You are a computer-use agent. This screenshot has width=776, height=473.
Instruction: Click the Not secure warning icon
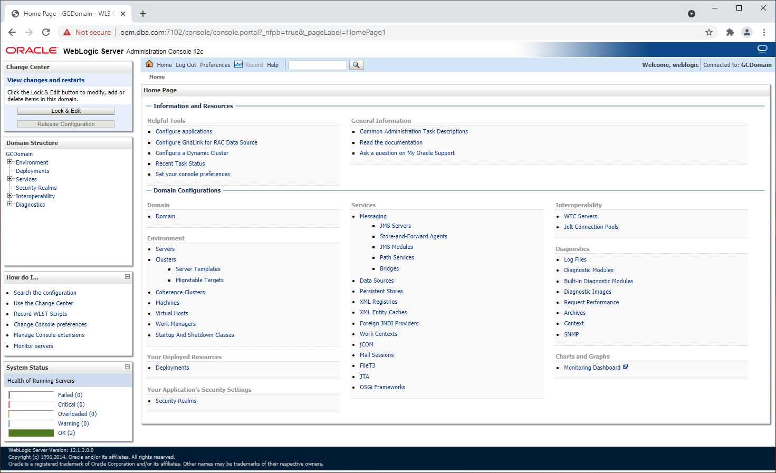(67, 32)
